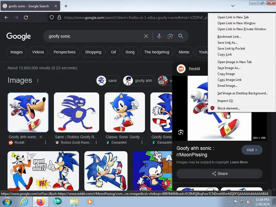Select the Gif filter chip
This screenshot has height=207, width=276.
pos(113,52)
